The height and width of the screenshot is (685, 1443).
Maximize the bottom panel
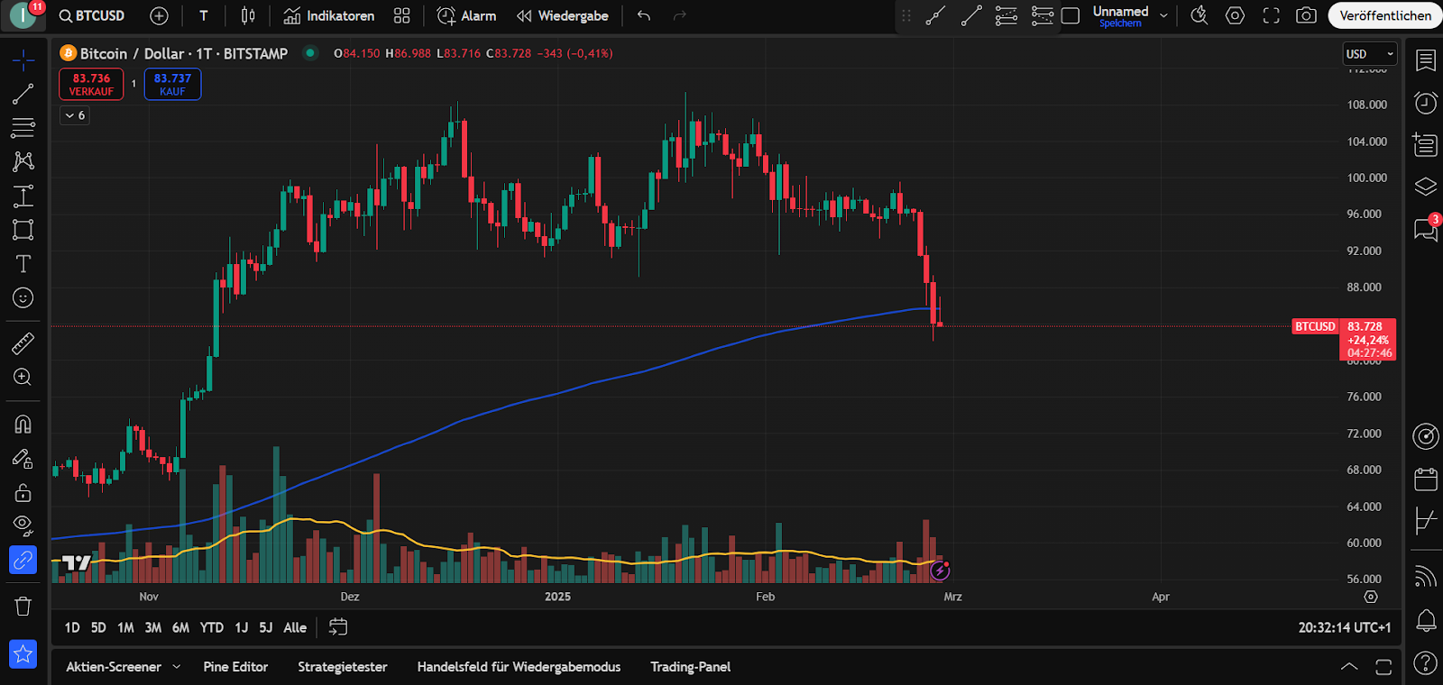[1383, 667]
